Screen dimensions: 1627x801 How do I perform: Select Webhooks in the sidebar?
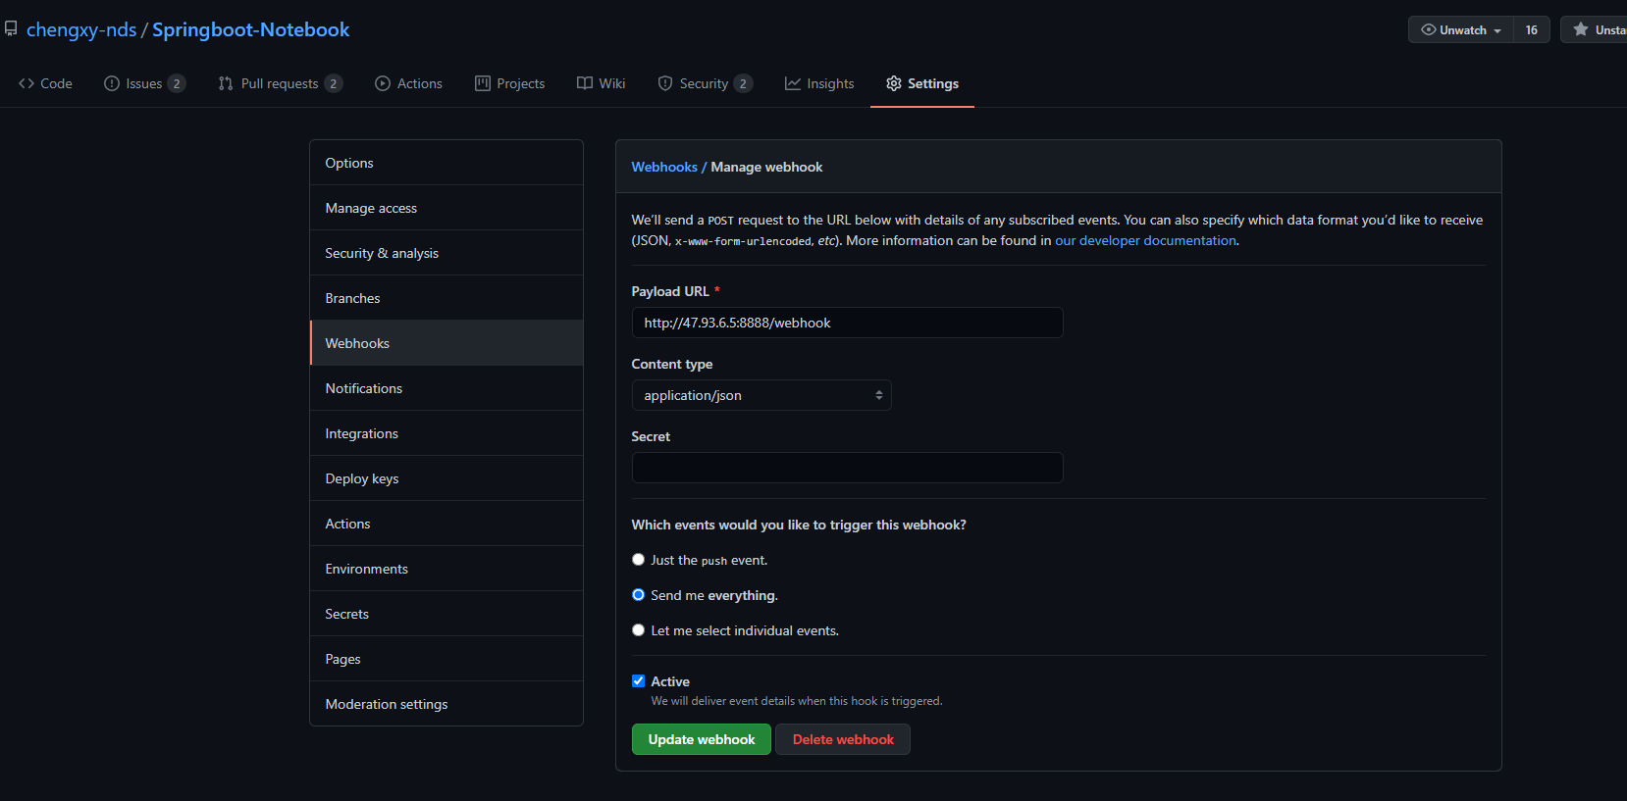pos(446,343)
